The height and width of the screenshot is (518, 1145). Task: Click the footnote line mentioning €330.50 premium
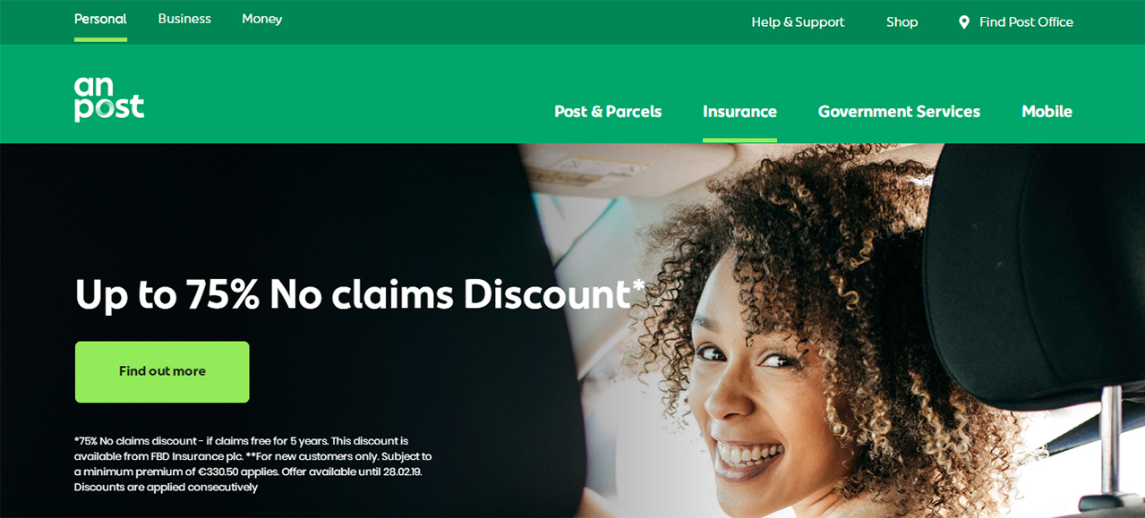(248, 471)
